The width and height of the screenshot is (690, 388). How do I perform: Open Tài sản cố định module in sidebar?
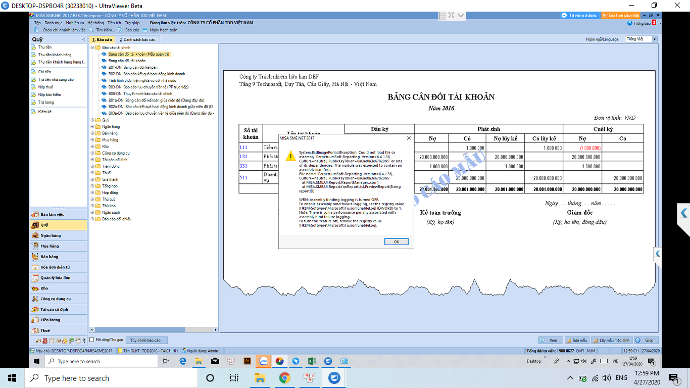pyautogui.click(x=59, y=309)
